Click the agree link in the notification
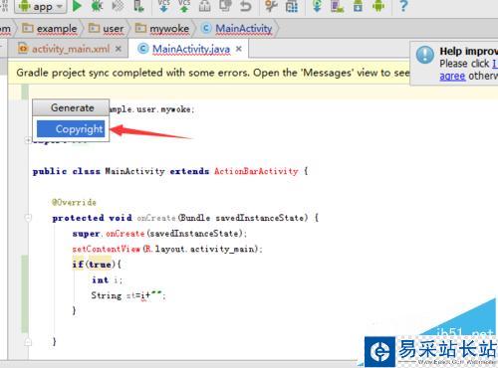This screenshot has width=498, height=368. [452, 76]
